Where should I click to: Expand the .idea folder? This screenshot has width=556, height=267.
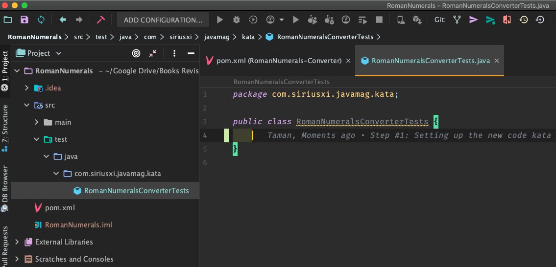[x=27, y=88]
